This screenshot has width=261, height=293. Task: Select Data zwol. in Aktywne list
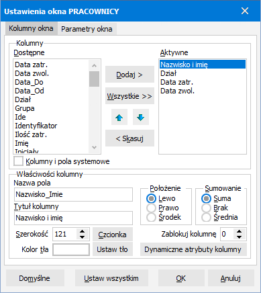tap(203, 91)
